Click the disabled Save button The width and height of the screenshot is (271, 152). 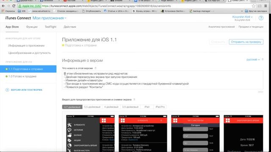[x=218, y=42]
